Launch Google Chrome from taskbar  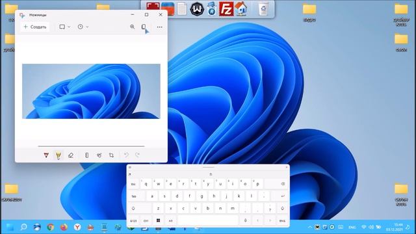coord(51,227)
